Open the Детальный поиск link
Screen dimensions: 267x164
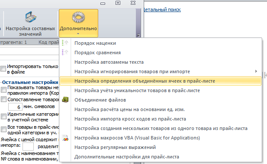click(162, 9)
